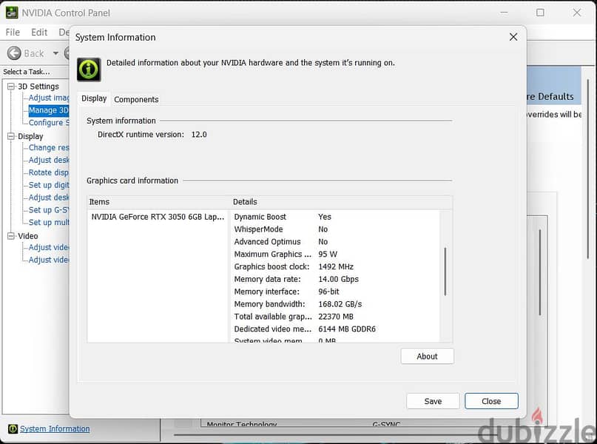This screenshot has width=597, height=444.
Task: Select the Configure Surround tree item
Action: 49,123
